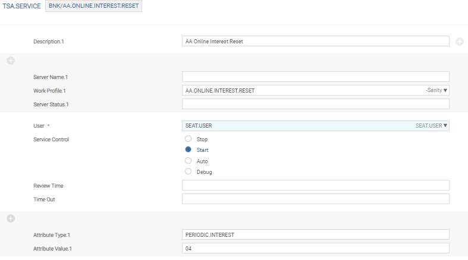Select the Stop service control option
Screen dimensions: 468x260
(x=189, y=139)
